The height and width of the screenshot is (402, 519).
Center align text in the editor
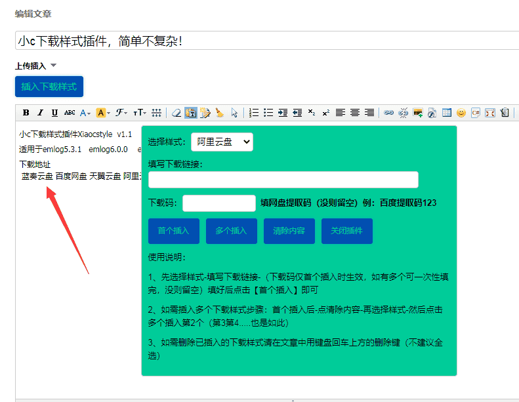[x=355, y=113]
